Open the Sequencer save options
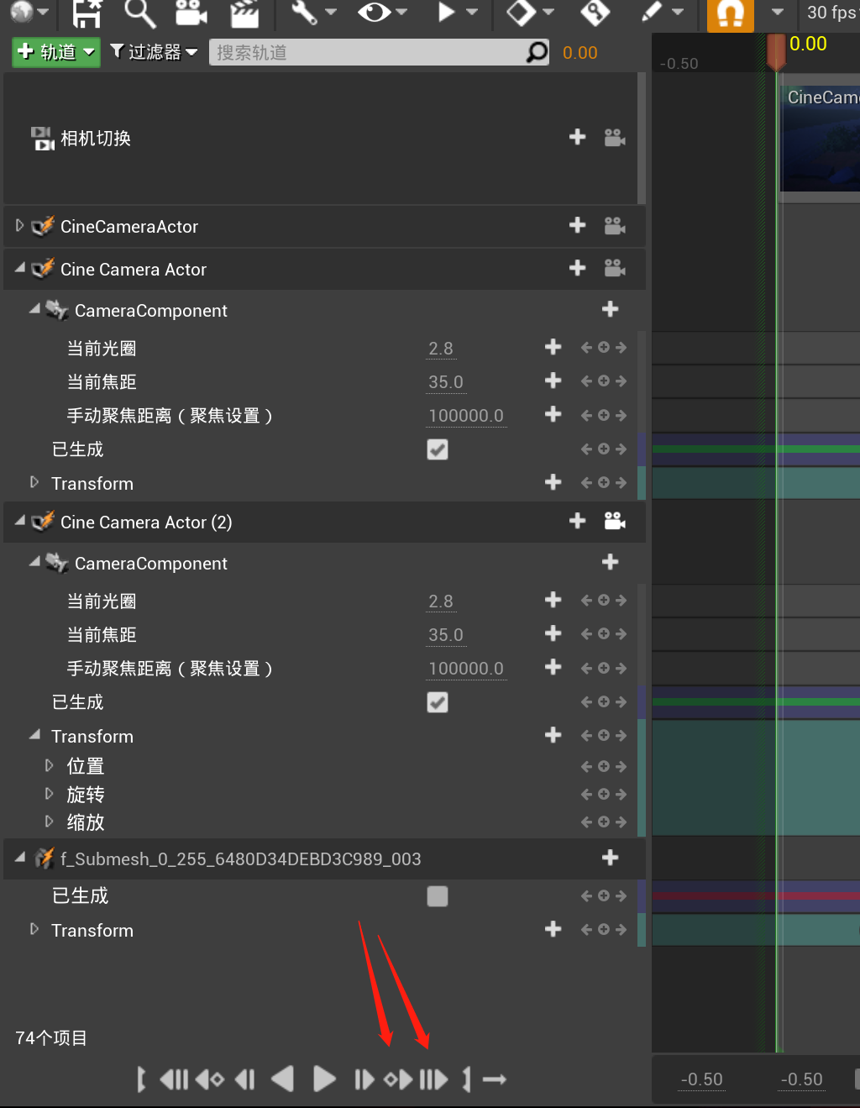This screenshot has height=1108, width=860. (x=87, y=14)
